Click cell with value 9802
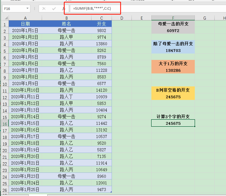The image size is (226, 196). pos(102,30)
